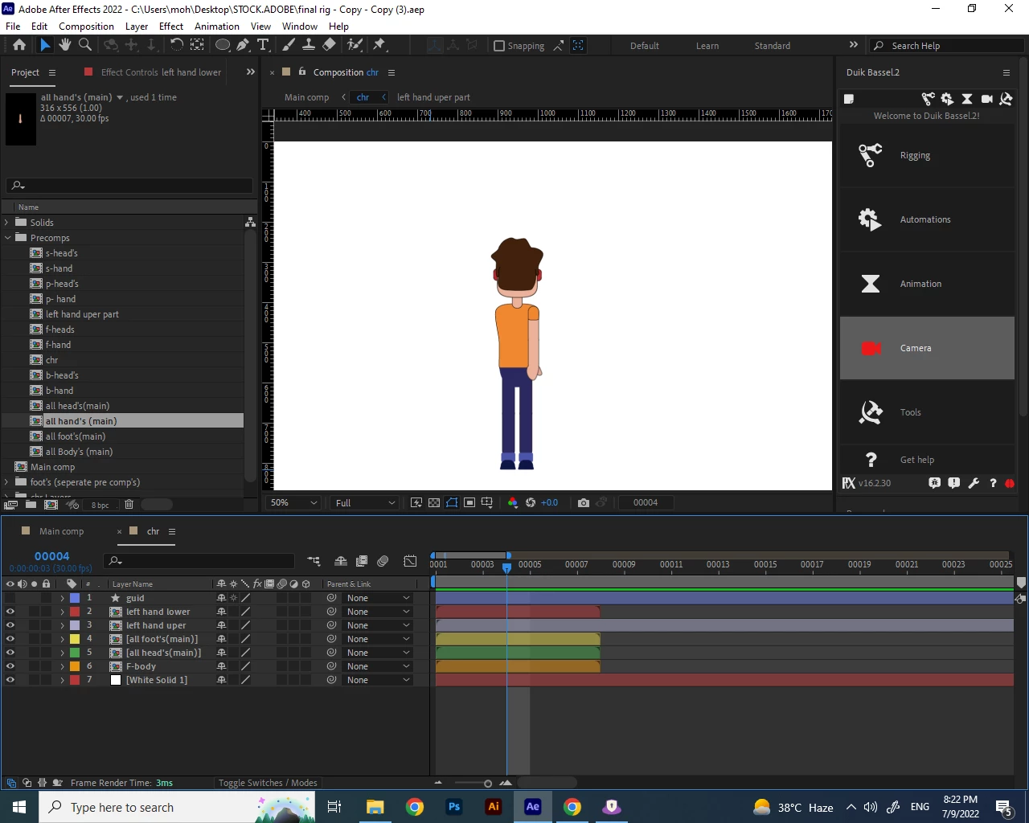
Task: Open Parent dropdown for guid layer
Action: (x=377, y=598)
